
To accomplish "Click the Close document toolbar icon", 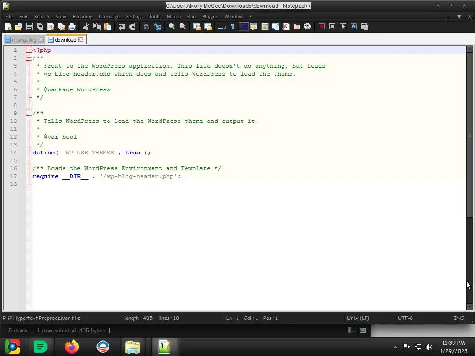I will pos(51,26).
